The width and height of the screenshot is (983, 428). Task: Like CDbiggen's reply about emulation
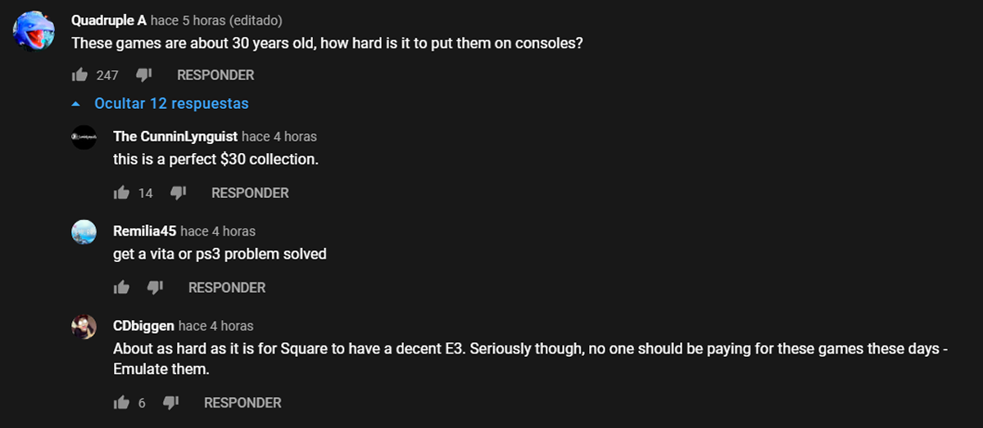[x=121, y=403]
